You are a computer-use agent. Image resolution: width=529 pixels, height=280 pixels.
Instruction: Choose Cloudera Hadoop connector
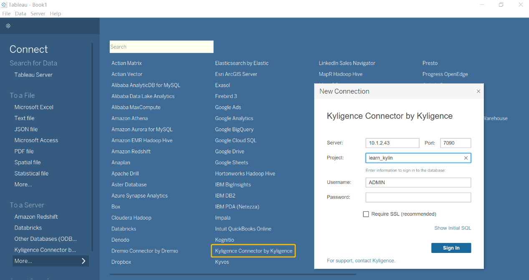[131, 218]
